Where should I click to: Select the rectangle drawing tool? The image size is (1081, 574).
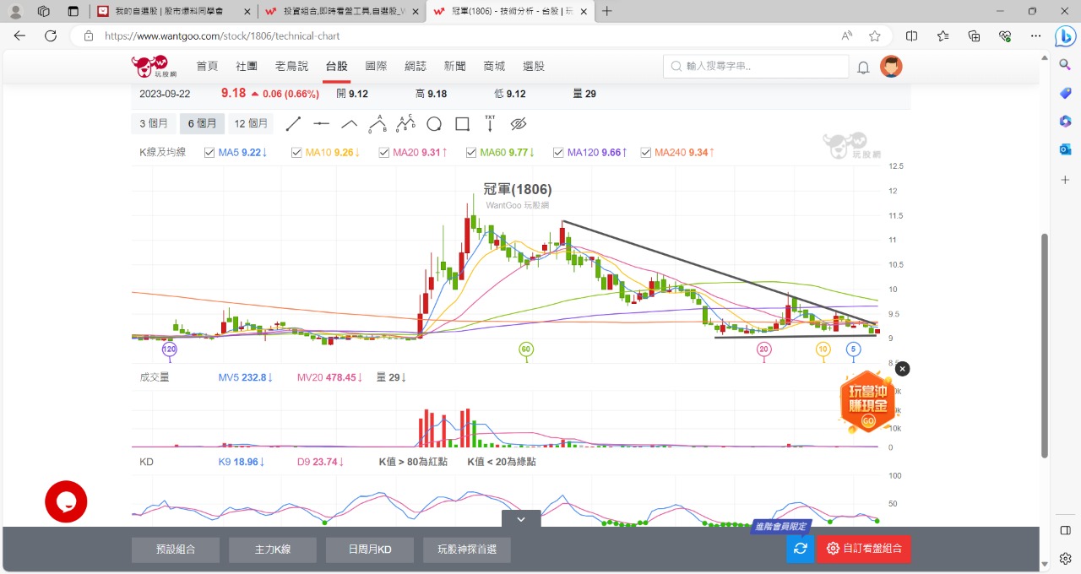[462, 124]
